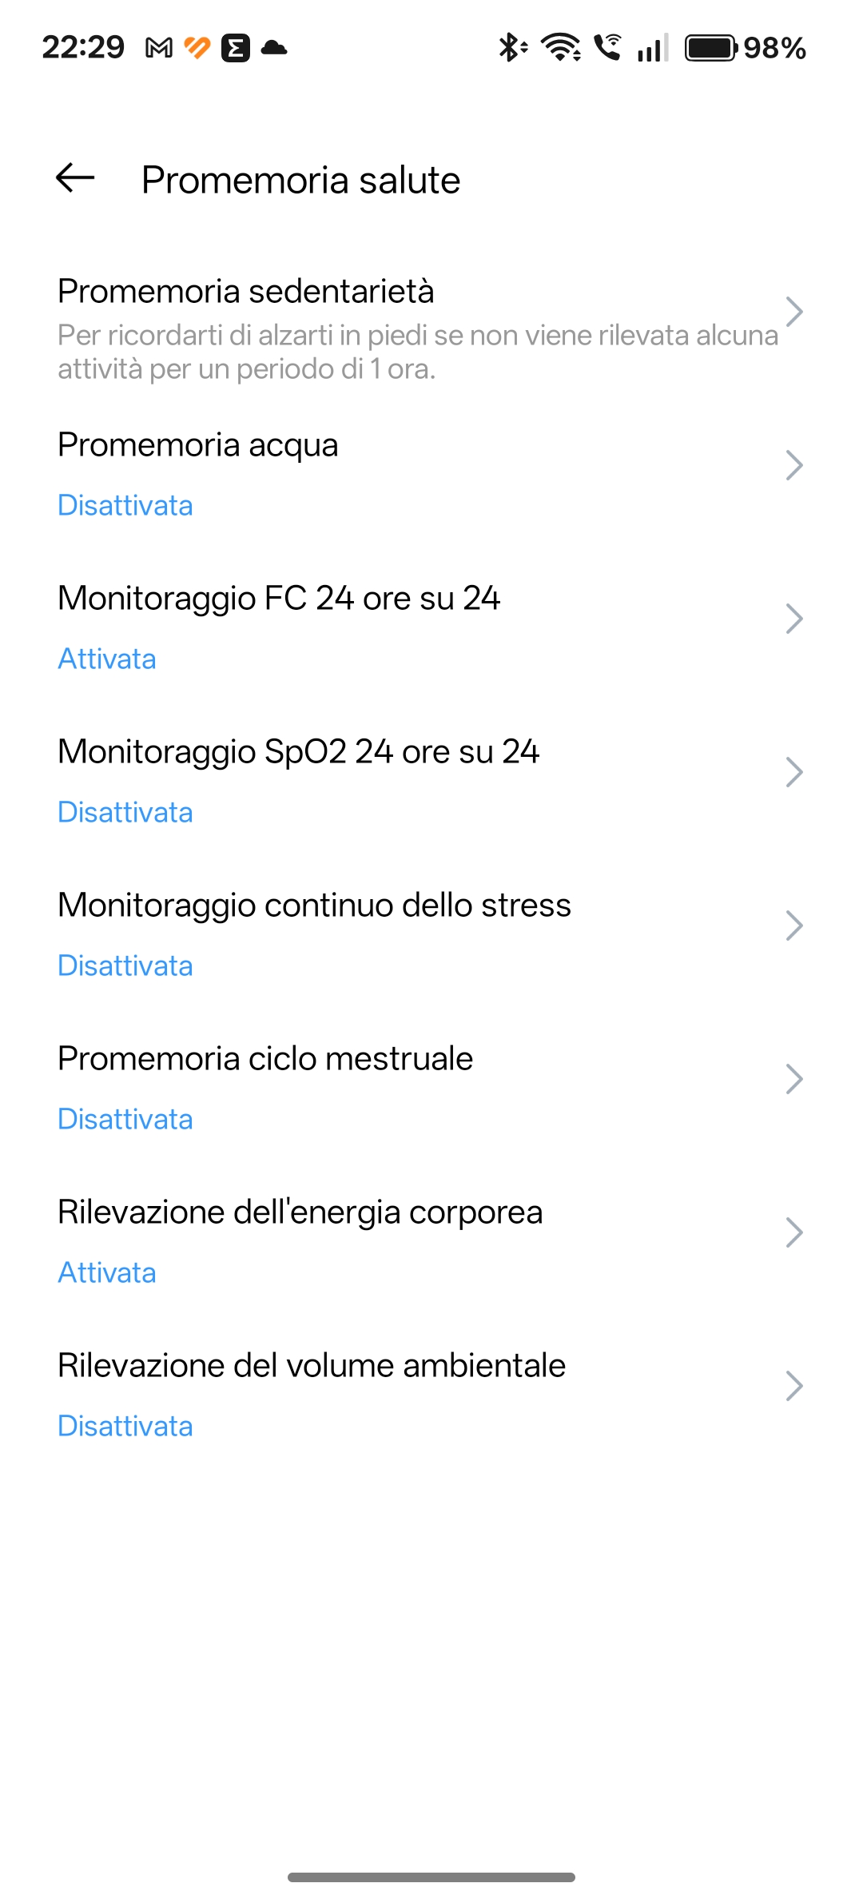Open chevron for Monitoraggio SpO2 24 ore

[x=793, y=772]
